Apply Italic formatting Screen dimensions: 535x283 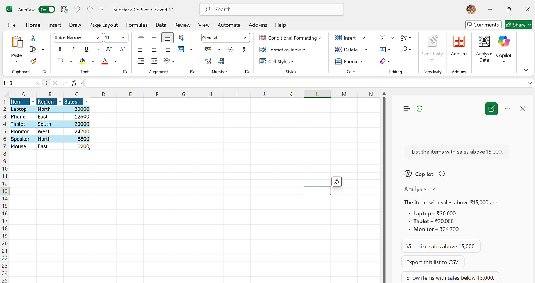click(73, 49)
